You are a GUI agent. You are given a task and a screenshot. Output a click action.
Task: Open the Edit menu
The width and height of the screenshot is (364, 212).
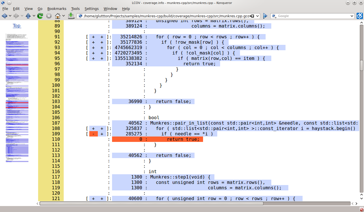(16, 9)
